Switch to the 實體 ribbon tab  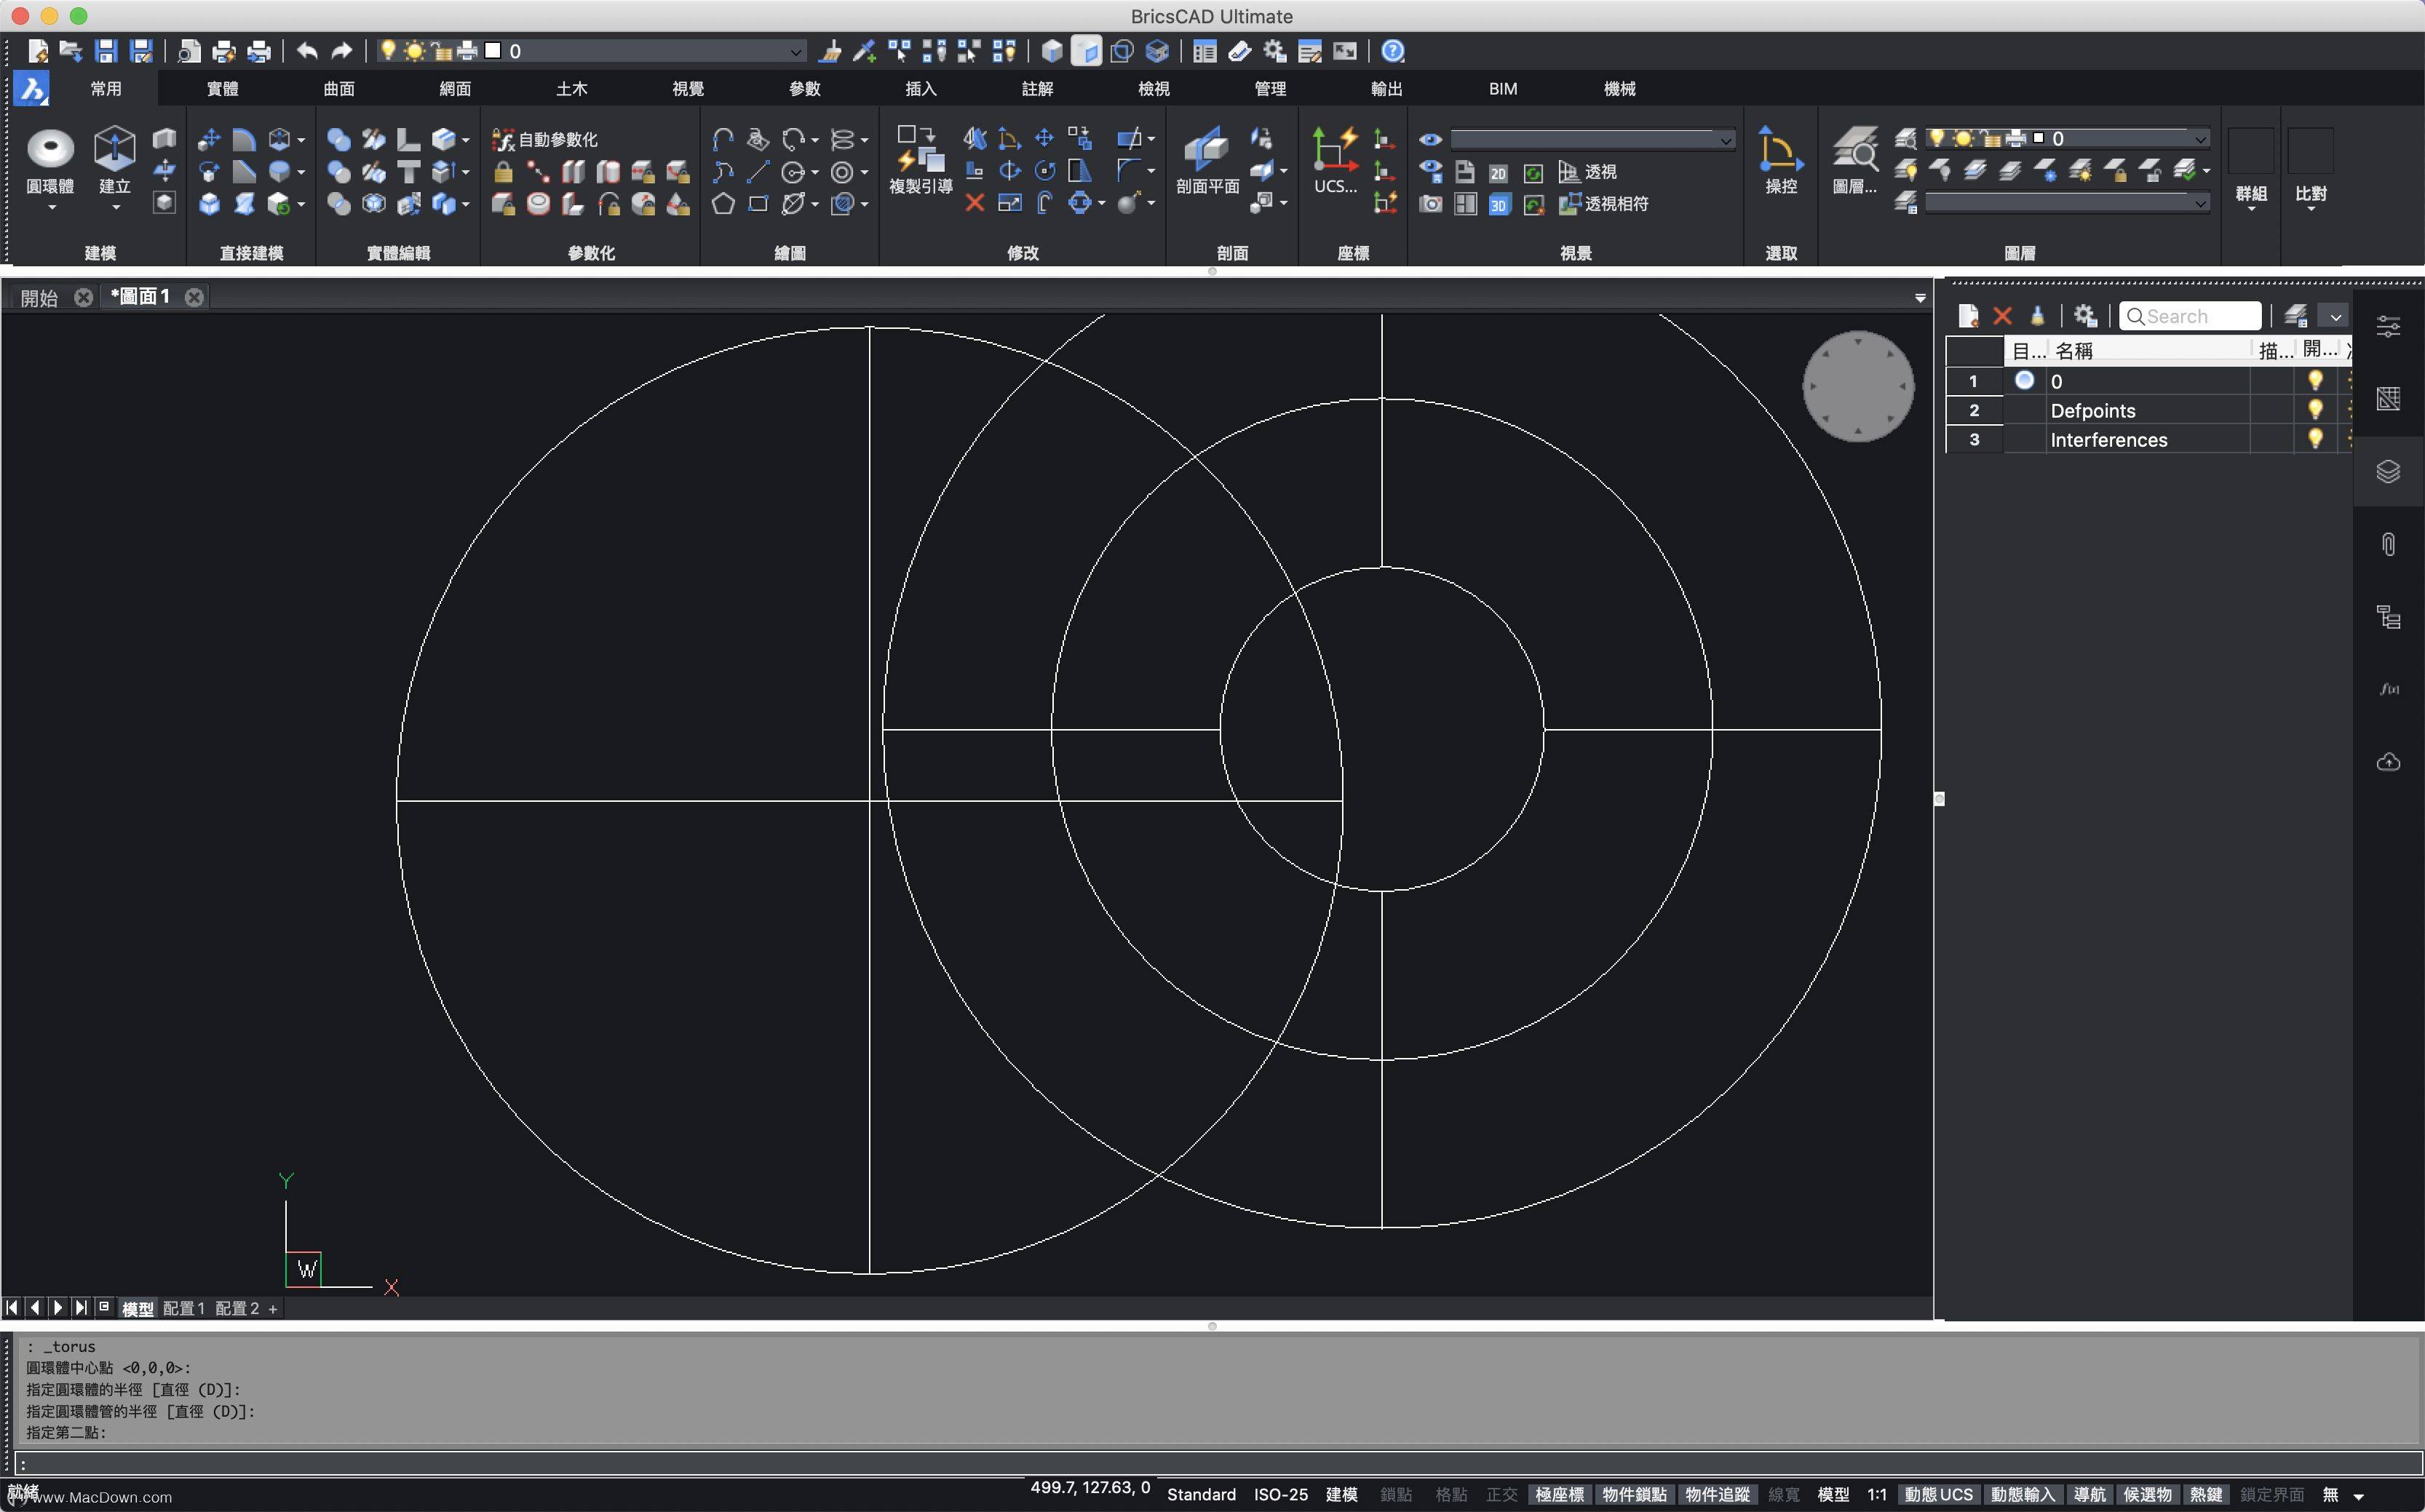(x=222, y=89)
